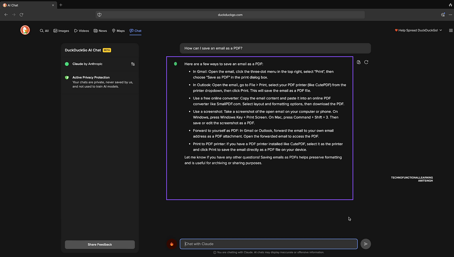Screen dimensions: 454x257
Task: Click the duckduckgo.com address bar
Action: (x=230, y=15)
